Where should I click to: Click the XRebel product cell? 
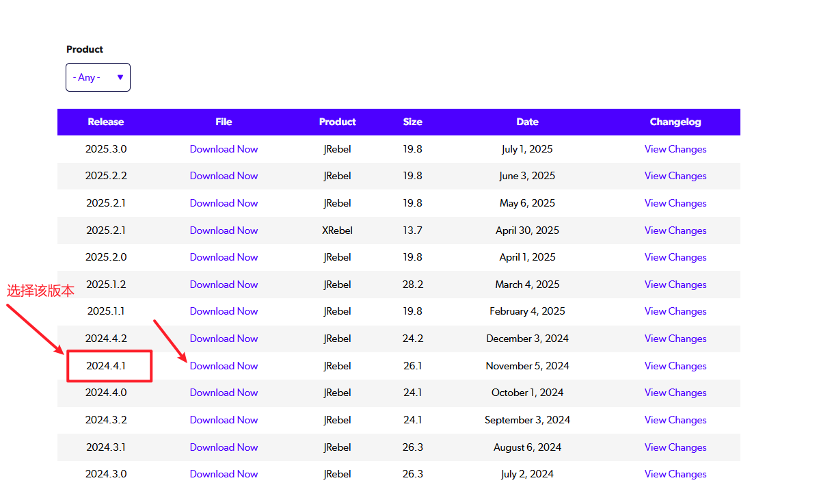[x=338, y=231]
